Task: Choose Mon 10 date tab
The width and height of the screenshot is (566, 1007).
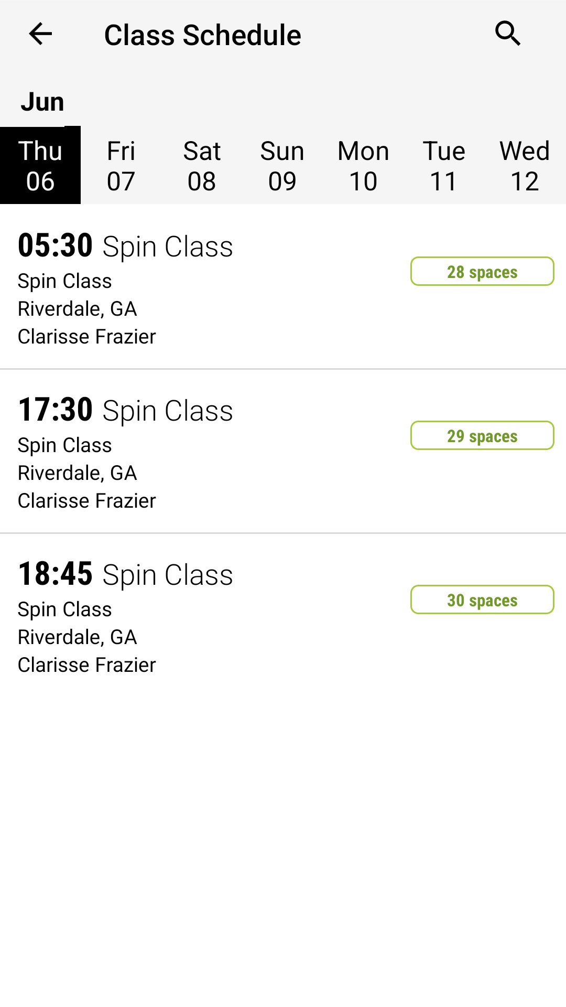Action: [x=363, y=166]
